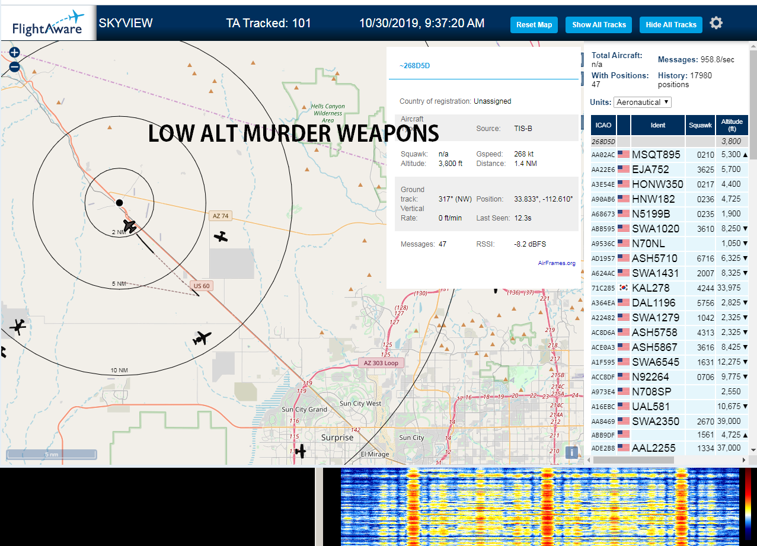
Task: Select the SWA6545 aircraft row
Action: coord(669,362)
